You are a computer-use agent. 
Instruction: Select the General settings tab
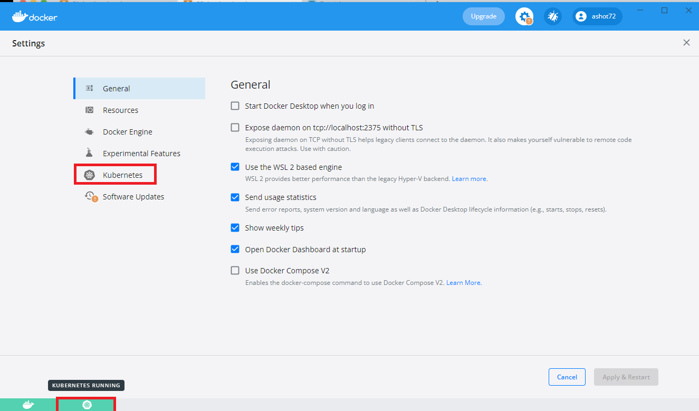tap(116, 89)
